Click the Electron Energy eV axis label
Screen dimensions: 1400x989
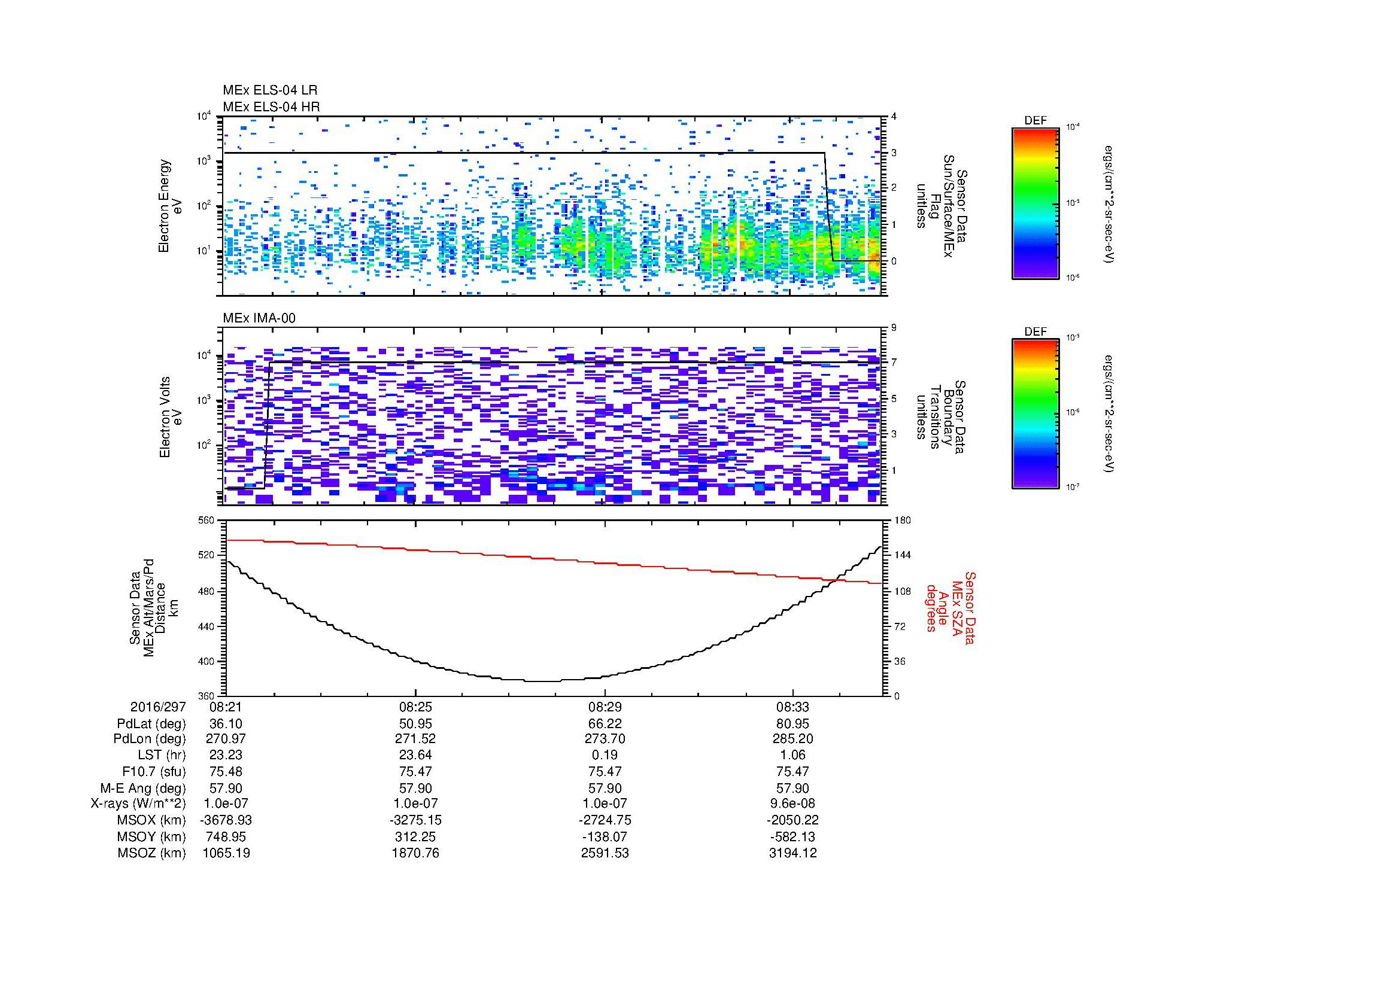pyautogui.click(x=171, y=206)
